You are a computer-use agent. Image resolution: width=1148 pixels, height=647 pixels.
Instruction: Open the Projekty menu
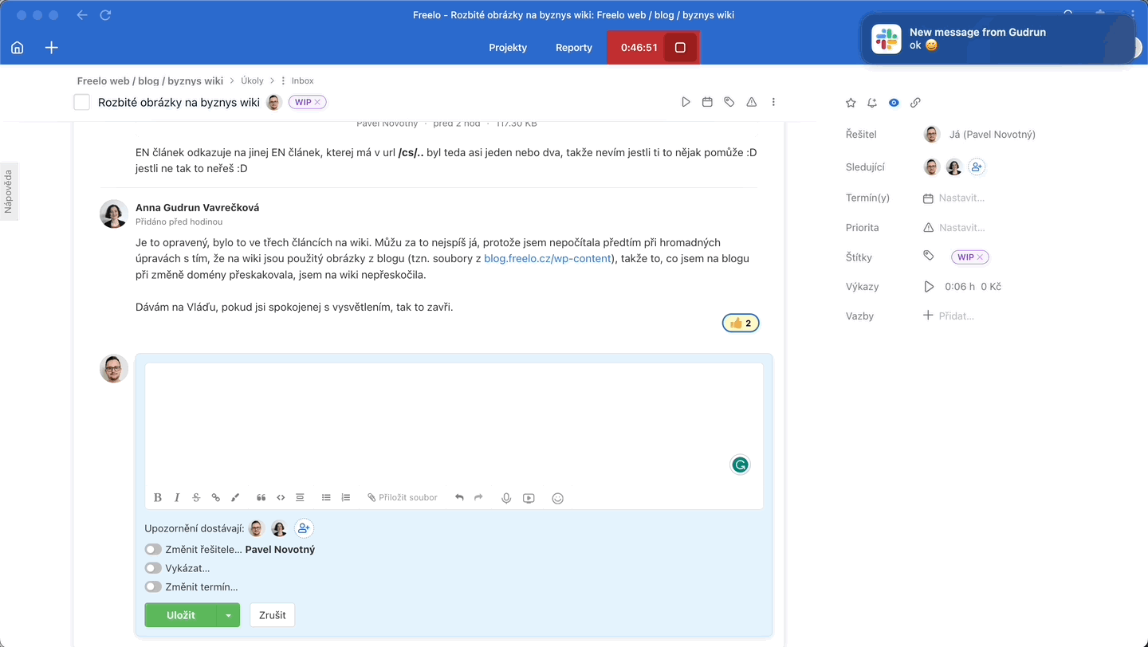coord(508,48)
